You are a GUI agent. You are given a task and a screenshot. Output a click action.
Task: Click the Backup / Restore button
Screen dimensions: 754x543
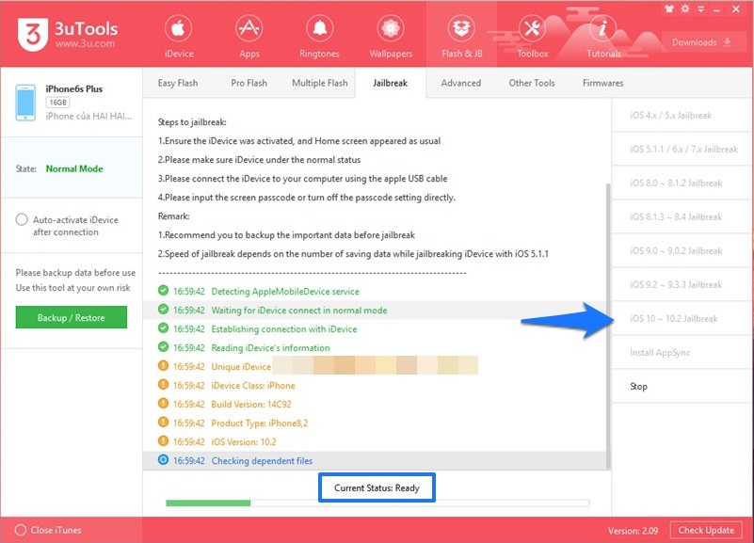pos(72,317)
